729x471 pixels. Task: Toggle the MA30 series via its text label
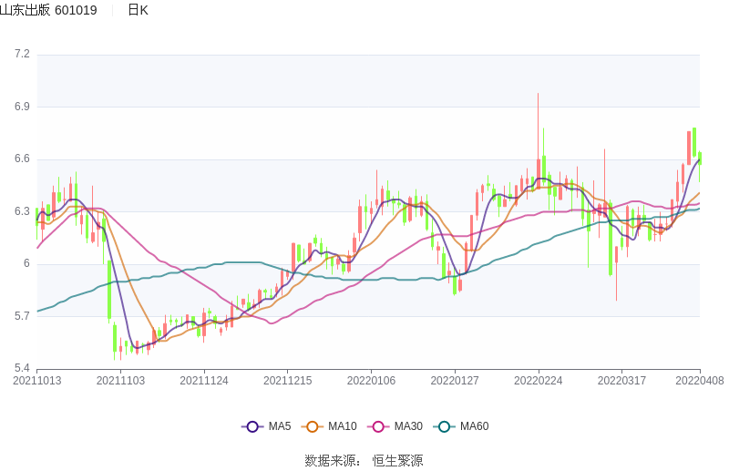[408, 426]
